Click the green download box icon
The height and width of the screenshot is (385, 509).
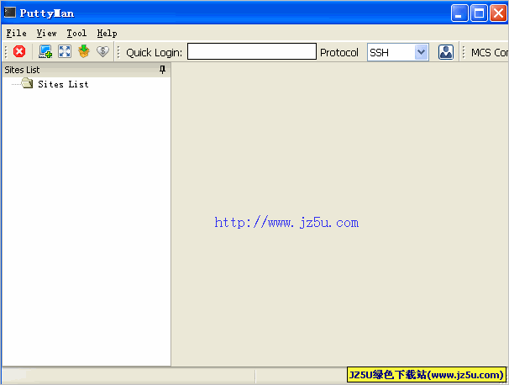[84, 51]
